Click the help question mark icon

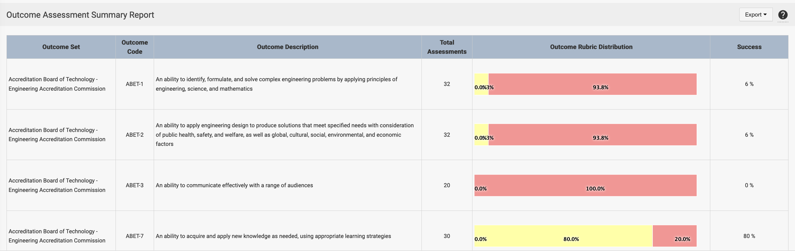coord(782,15)
